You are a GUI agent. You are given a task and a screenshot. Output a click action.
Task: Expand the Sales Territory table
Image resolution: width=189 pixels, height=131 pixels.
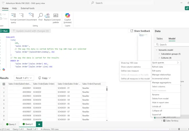pyautogui.click(x=162, y=121)
